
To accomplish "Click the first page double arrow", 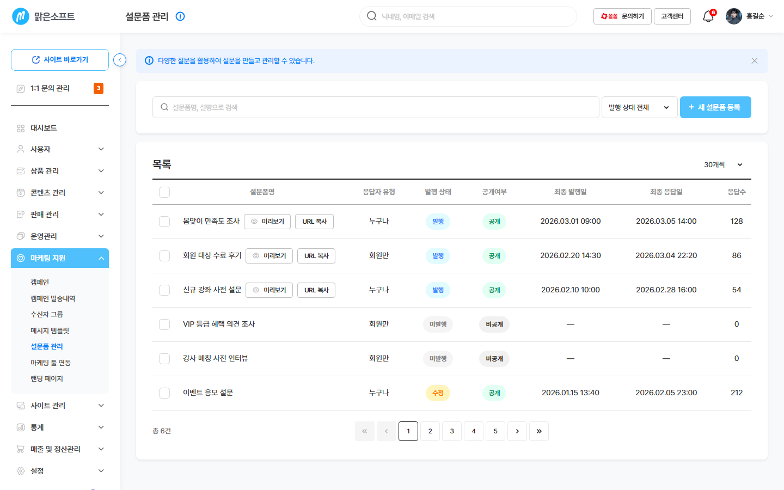I will (x=365, y=431).
